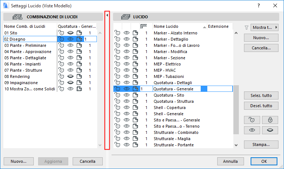The height and width of the screenshot is (169, 284).
Task: Click the layer list scrollbar down arrow
Action: (x=236, y=145)
